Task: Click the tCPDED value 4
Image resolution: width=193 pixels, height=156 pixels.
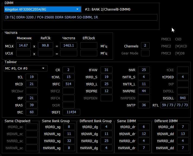Action: click(183, 77)
